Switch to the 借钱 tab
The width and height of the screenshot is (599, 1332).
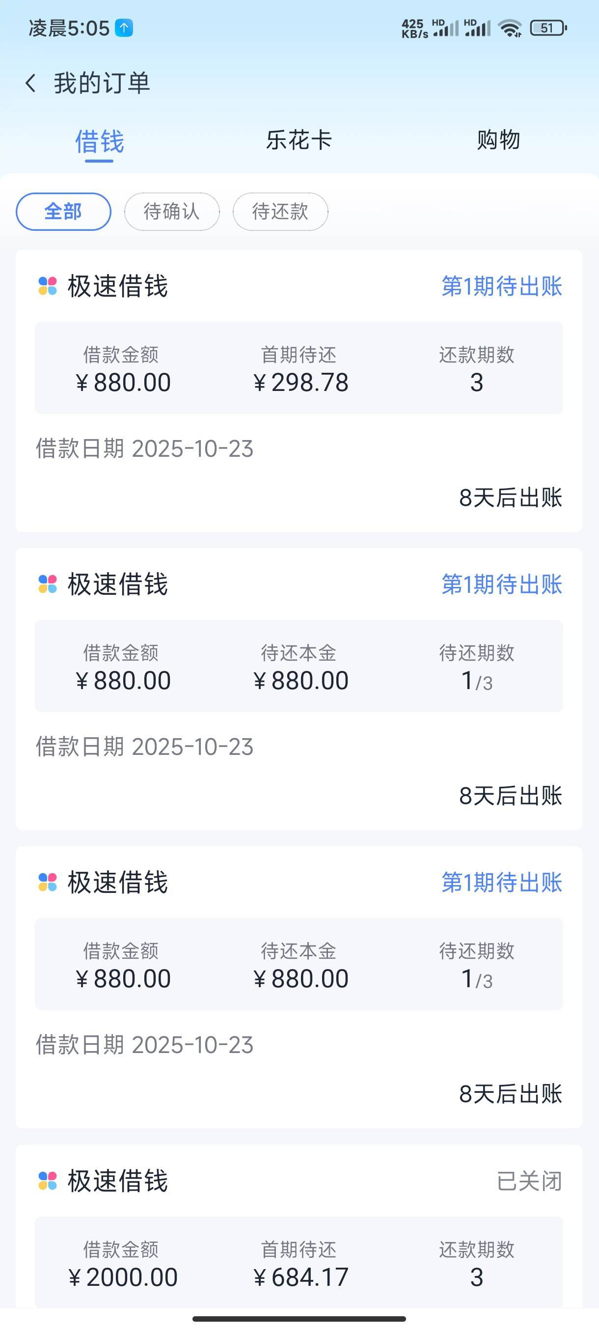pos(99,141)
